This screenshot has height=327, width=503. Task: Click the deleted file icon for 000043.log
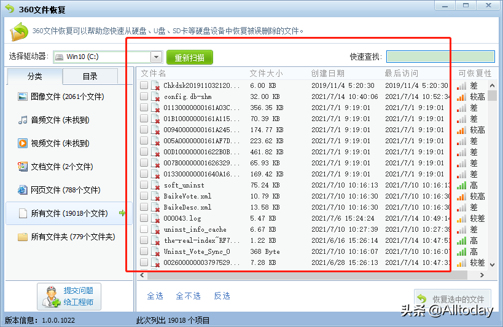click(155, 218)
